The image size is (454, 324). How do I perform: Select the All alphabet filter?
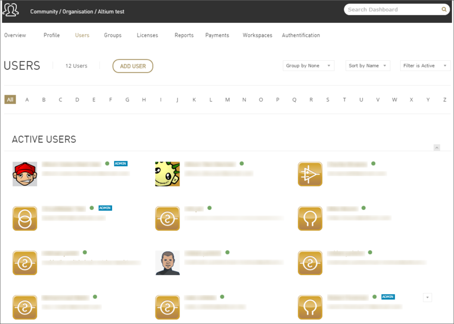[10, 99]
